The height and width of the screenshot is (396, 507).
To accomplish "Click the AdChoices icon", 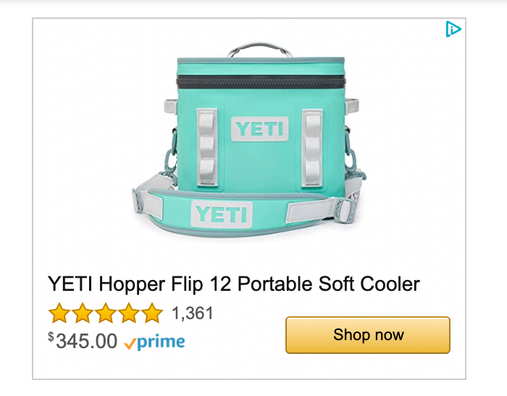I will (x=453, y=29).
